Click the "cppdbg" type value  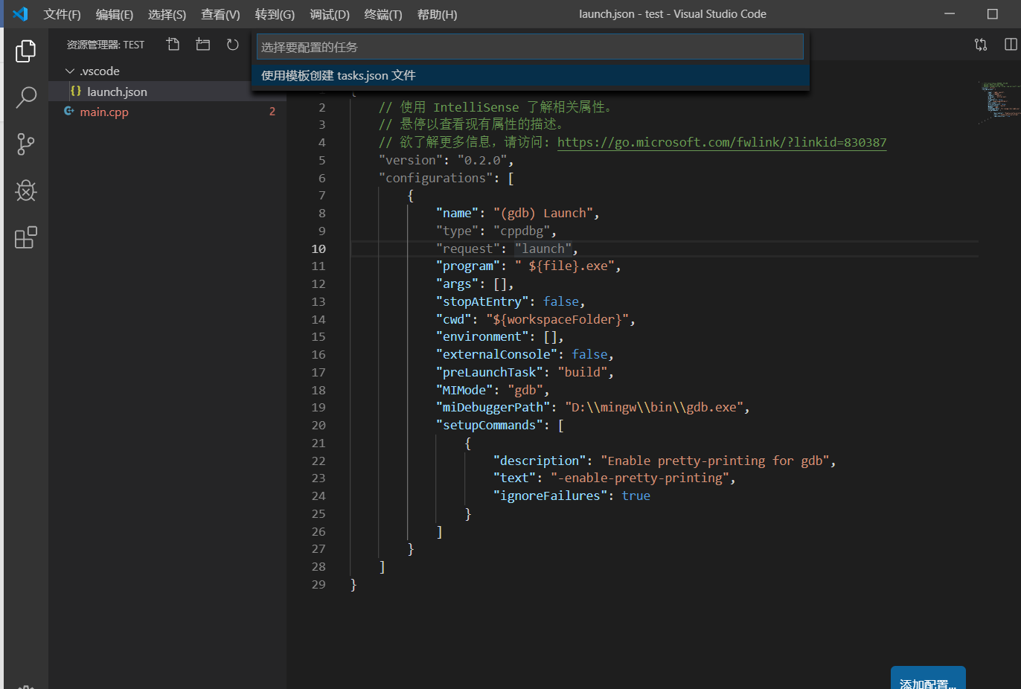click(522, 231)
